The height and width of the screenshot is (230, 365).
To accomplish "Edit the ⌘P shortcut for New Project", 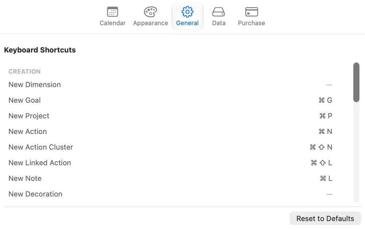I will point(326,116).
